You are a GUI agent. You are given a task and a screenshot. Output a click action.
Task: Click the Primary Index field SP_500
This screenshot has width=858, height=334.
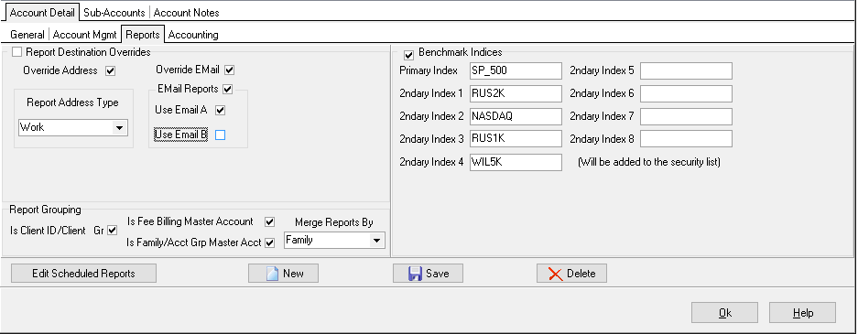coord(516,71)
